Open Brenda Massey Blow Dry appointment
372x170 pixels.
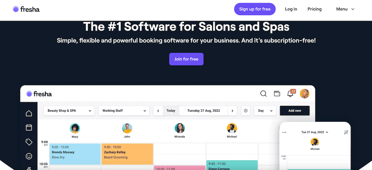click(75, 154)
